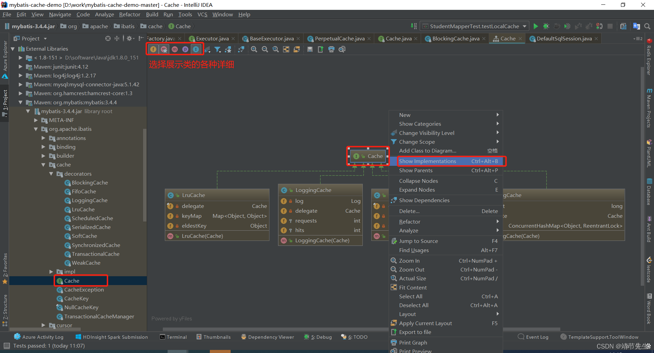Image resolution: width=654 pixels, height=353 pixels.
Task: Toggle Inner Classes display in diagram toolbar
Action: pos(196,49)
